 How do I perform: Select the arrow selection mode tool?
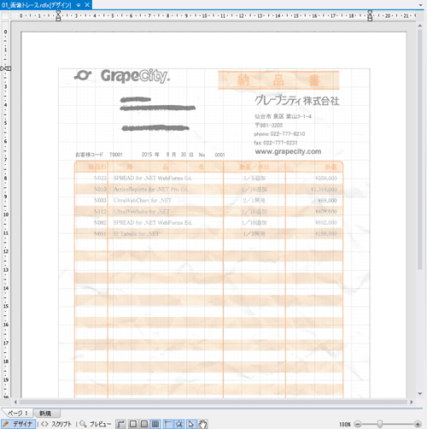(191, 424)
